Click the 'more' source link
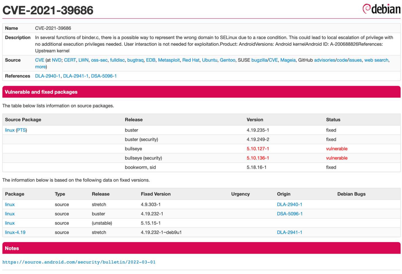 coord(40,67)
